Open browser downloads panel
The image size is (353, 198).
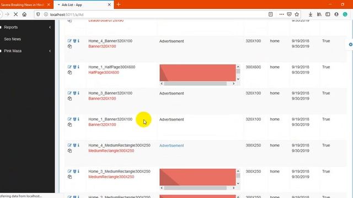(310, 14)
